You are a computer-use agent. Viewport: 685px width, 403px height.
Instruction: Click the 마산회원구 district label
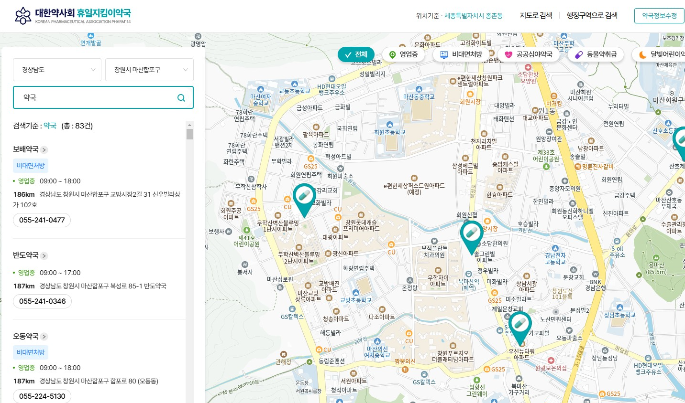(x=669, y=100)
